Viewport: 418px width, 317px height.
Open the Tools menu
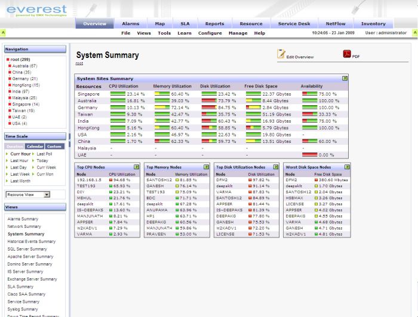[164, 33]
